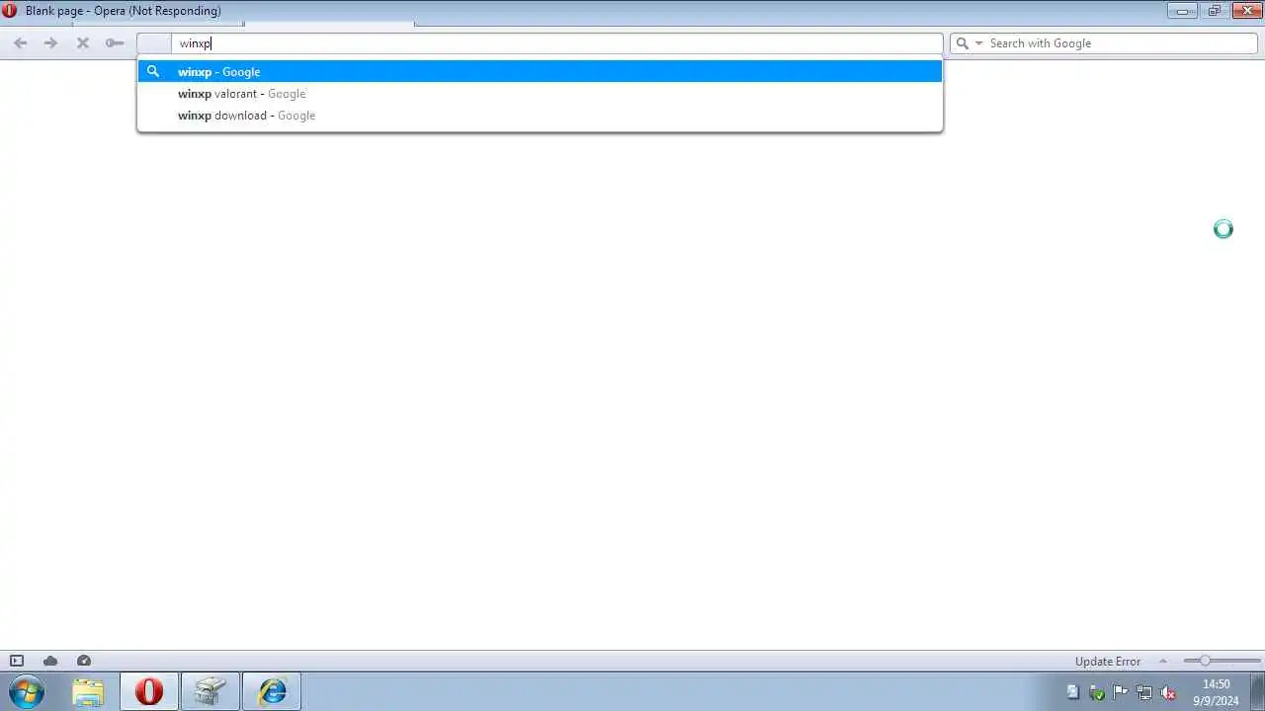Select the 'winxp - Google' suggestion

pos(540,71)
